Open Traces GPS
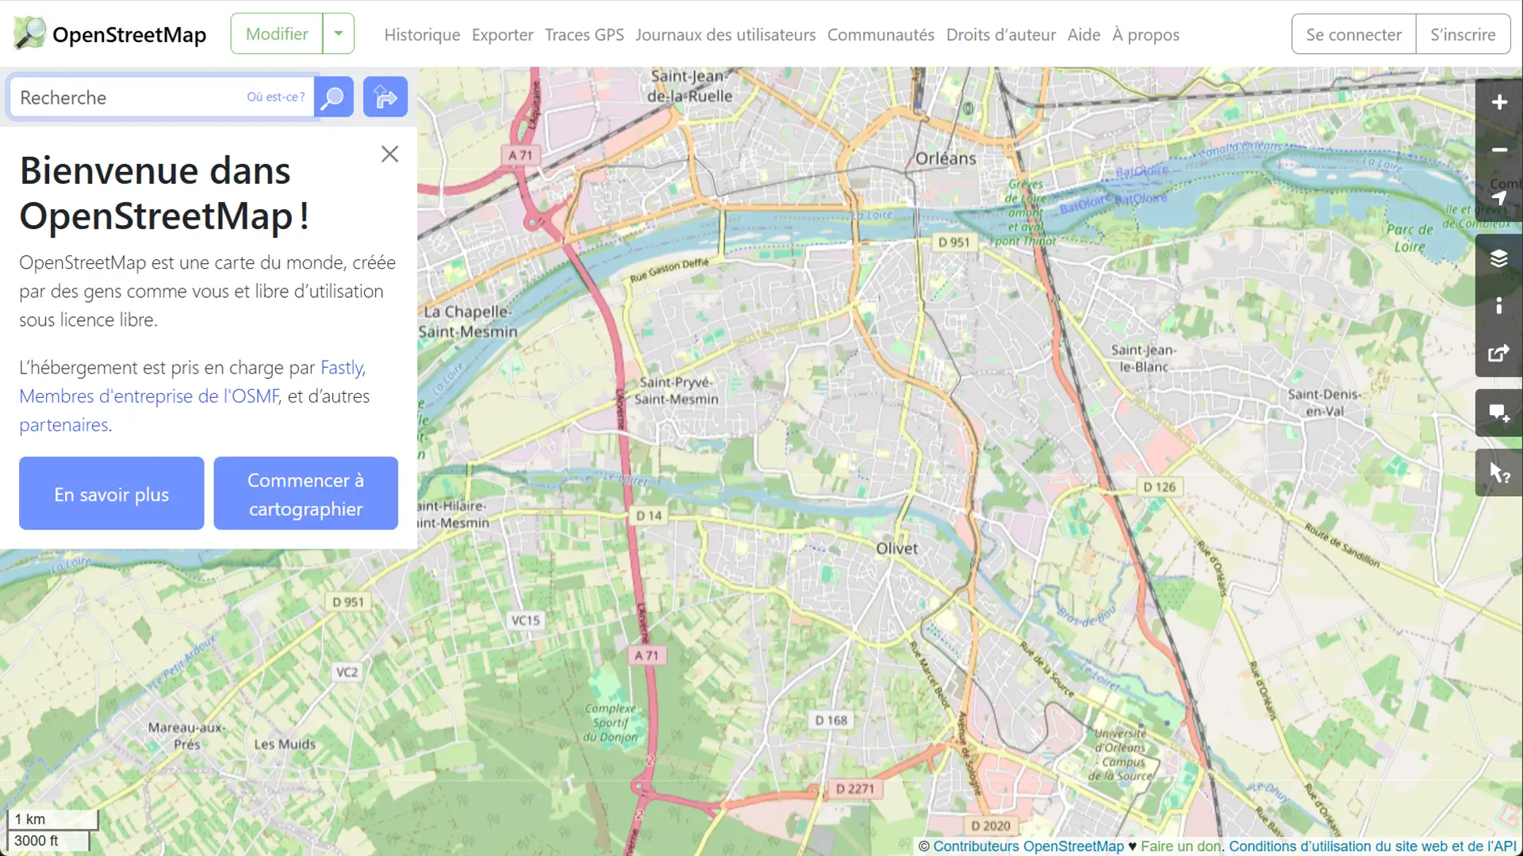The height and width of the screenshot is (856, 1523). (x=585, y=35)
